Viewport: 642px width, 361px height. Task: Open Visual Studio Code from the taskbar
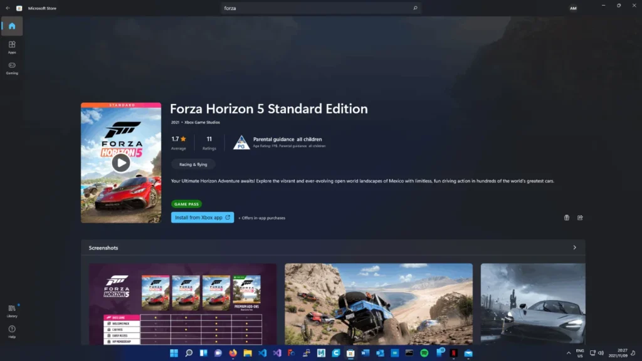pyautogui.click(x=263, y=353)
